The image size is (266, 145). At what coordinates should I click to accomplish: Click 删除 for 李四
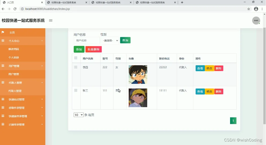click(219, 68)
